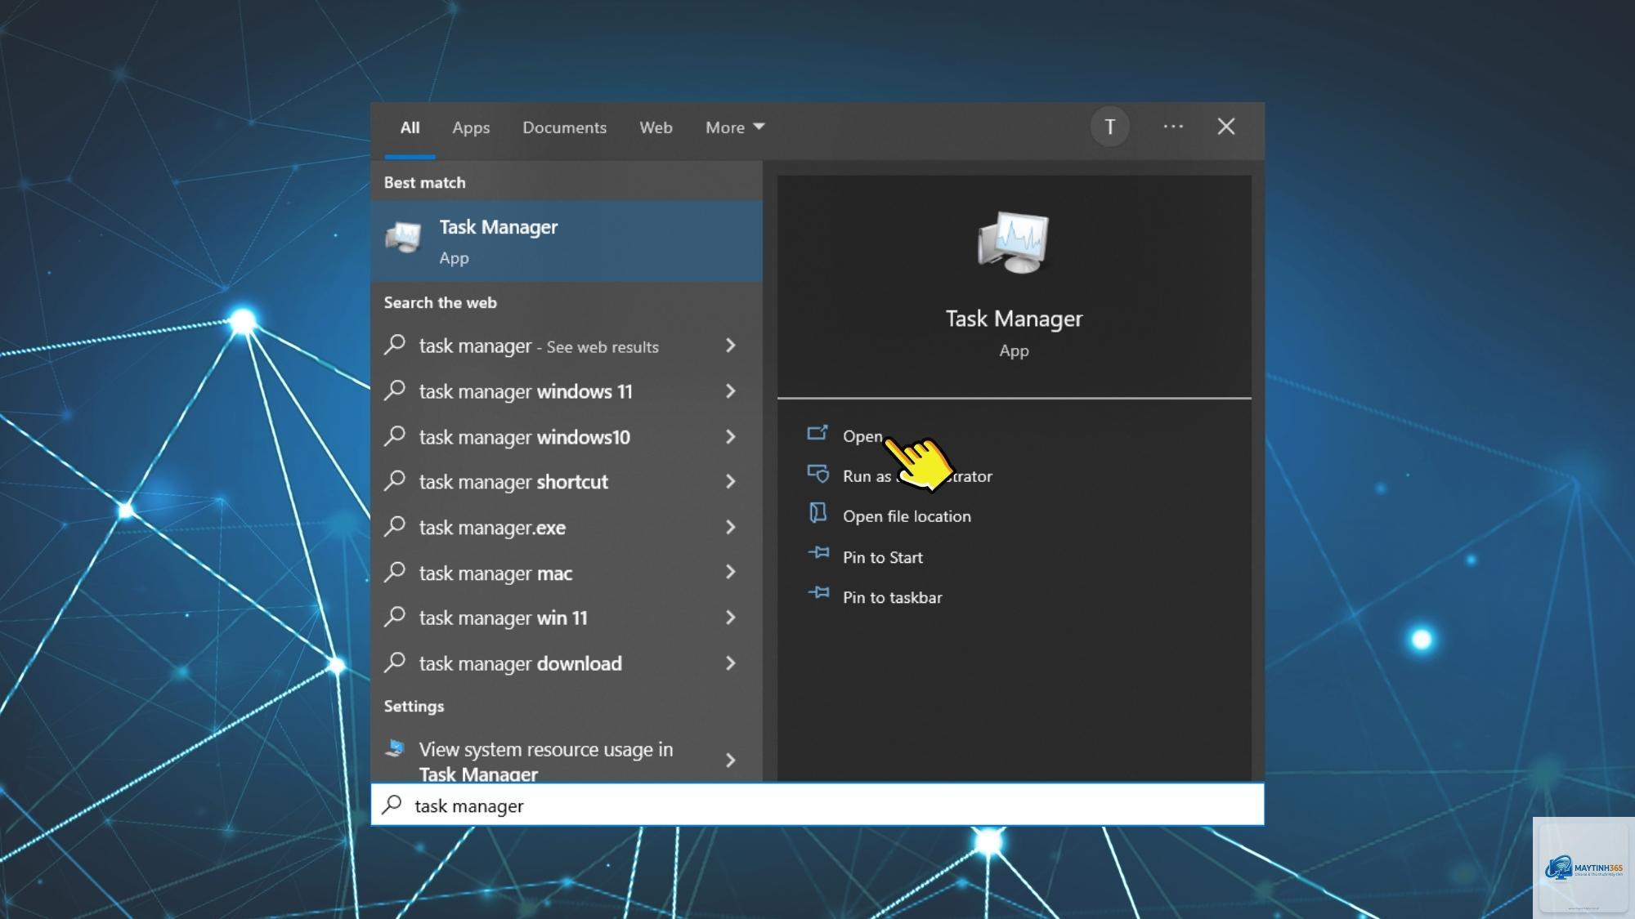The height and width of the screenshot is (919, 1635).
Task: Click the search icon beside 'See web results'
Action: click(395, 345)
